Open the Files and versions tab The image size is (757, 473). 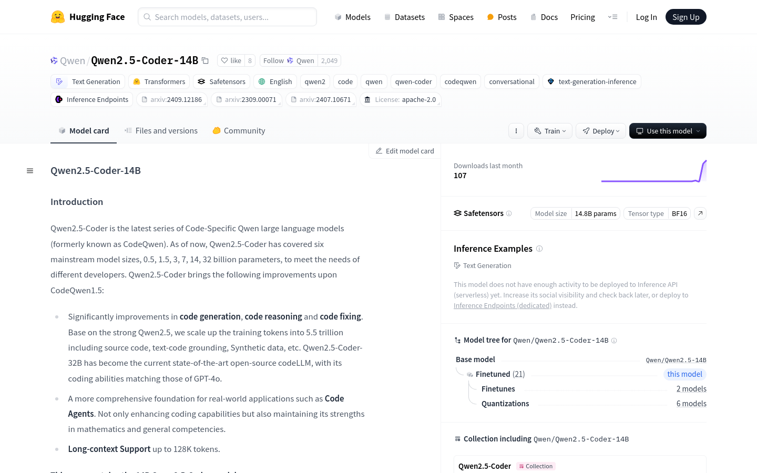pyautogui.click(x=161, y=131)
